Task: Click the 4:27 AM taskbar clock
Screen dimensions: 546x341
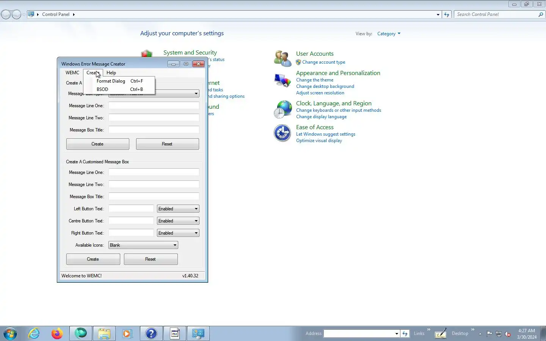Action: [x=527, y=331]
